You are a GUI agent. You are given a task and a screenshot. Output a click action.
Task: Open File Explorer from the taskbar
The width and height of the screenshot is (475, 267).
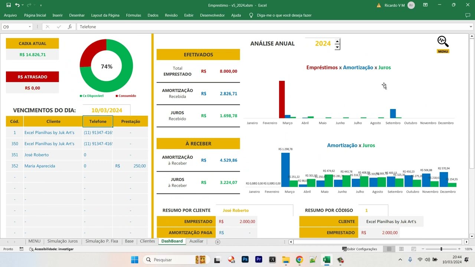point(286,260)
